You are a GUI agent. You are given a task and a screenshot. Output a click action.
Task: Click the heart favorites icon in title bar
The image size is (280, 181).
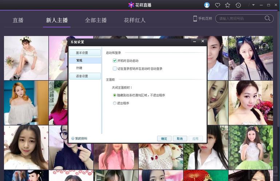pyautogui.click(x=217, y=5)
